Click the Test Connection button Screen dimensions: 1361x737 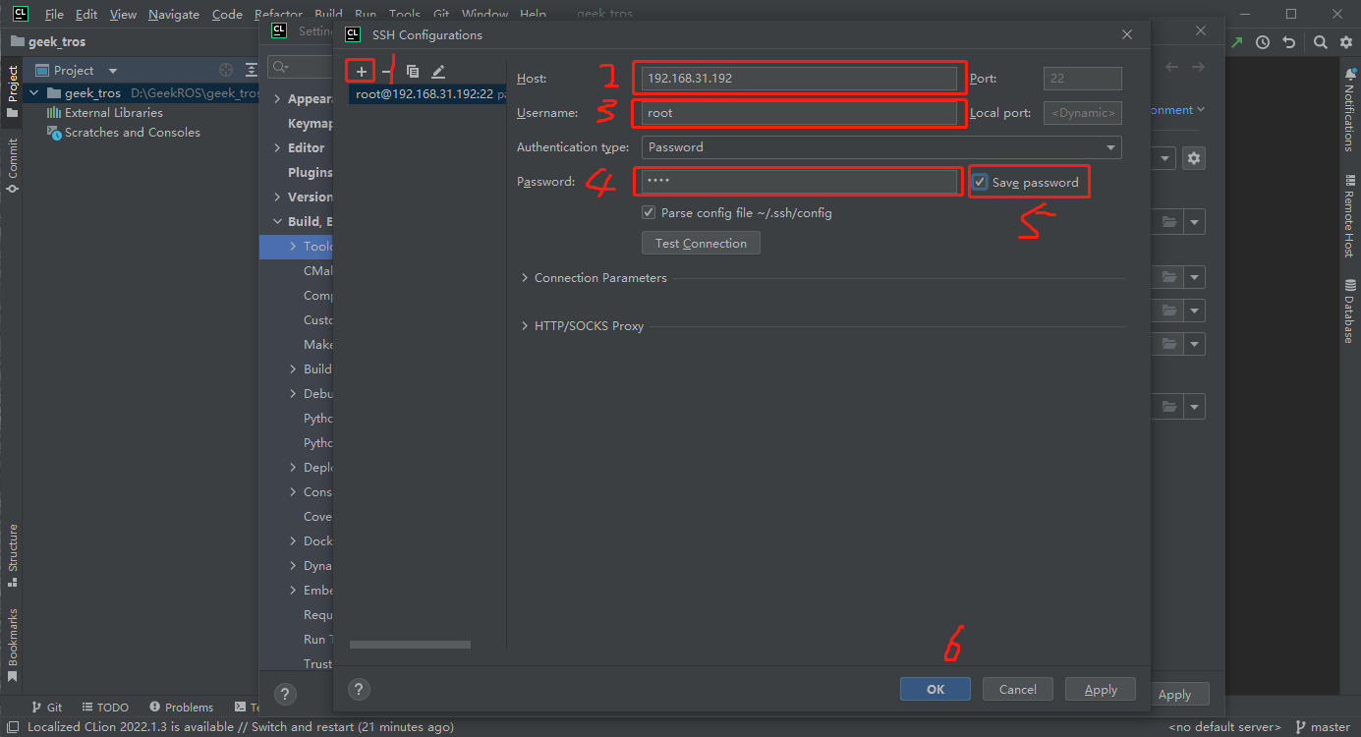701,244
